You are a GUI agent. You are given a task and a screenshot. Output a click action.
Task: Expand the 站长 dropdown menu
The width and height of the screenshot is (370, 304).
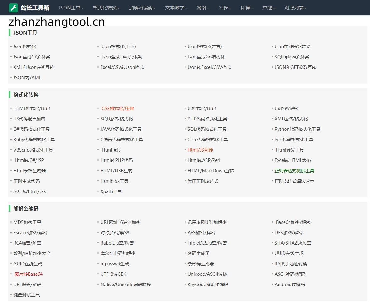click(225, 8)
